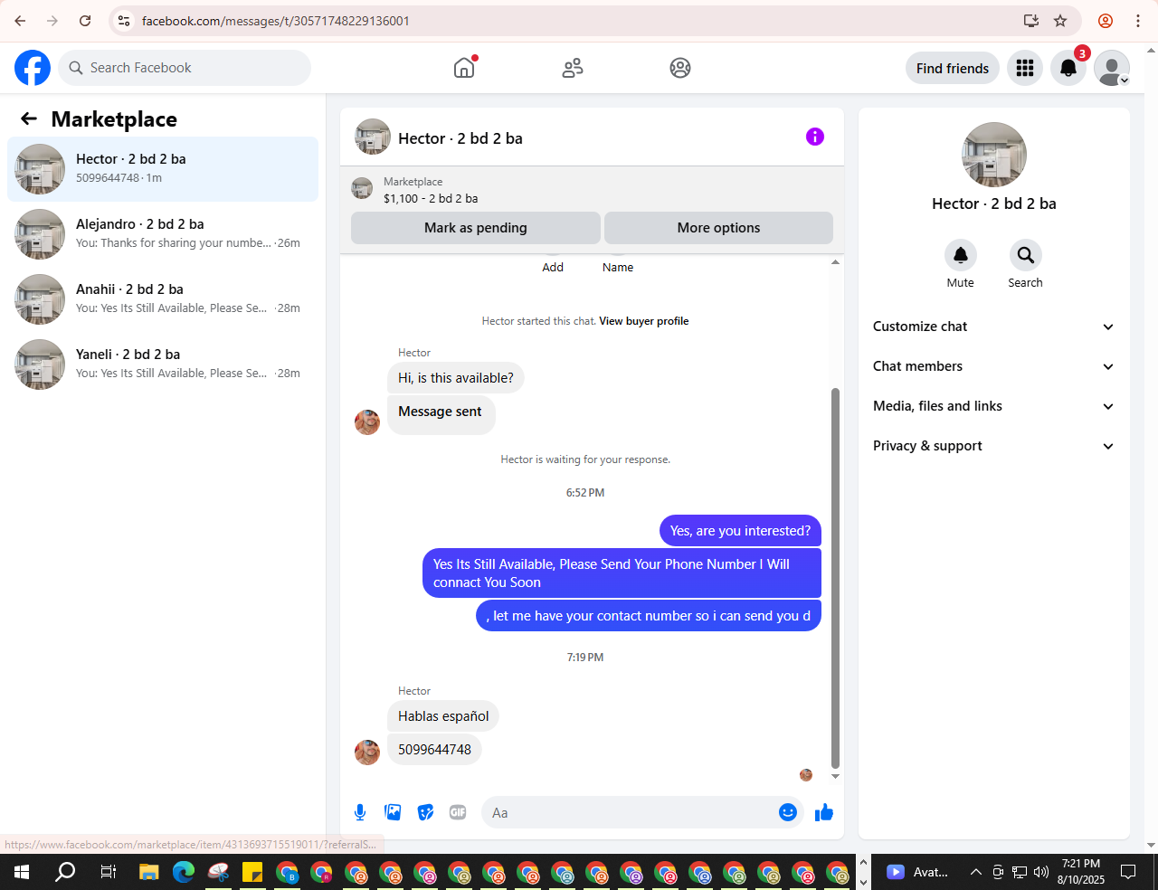Mute the Hector conversation
Viewport: 1158px width, 890px height.
[x=961, y=255]
